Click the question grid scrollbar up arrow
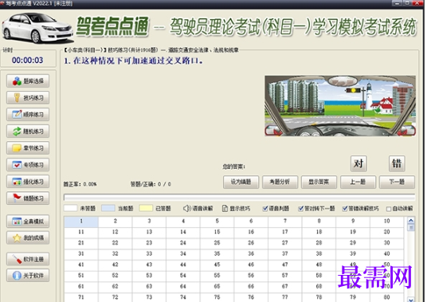The width and height of the screenshot is (427, 302). click(411, 220)
